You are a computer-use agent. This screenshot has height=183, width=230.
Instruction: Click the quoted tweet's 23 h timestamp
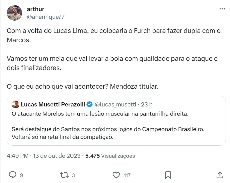(147, 104)
